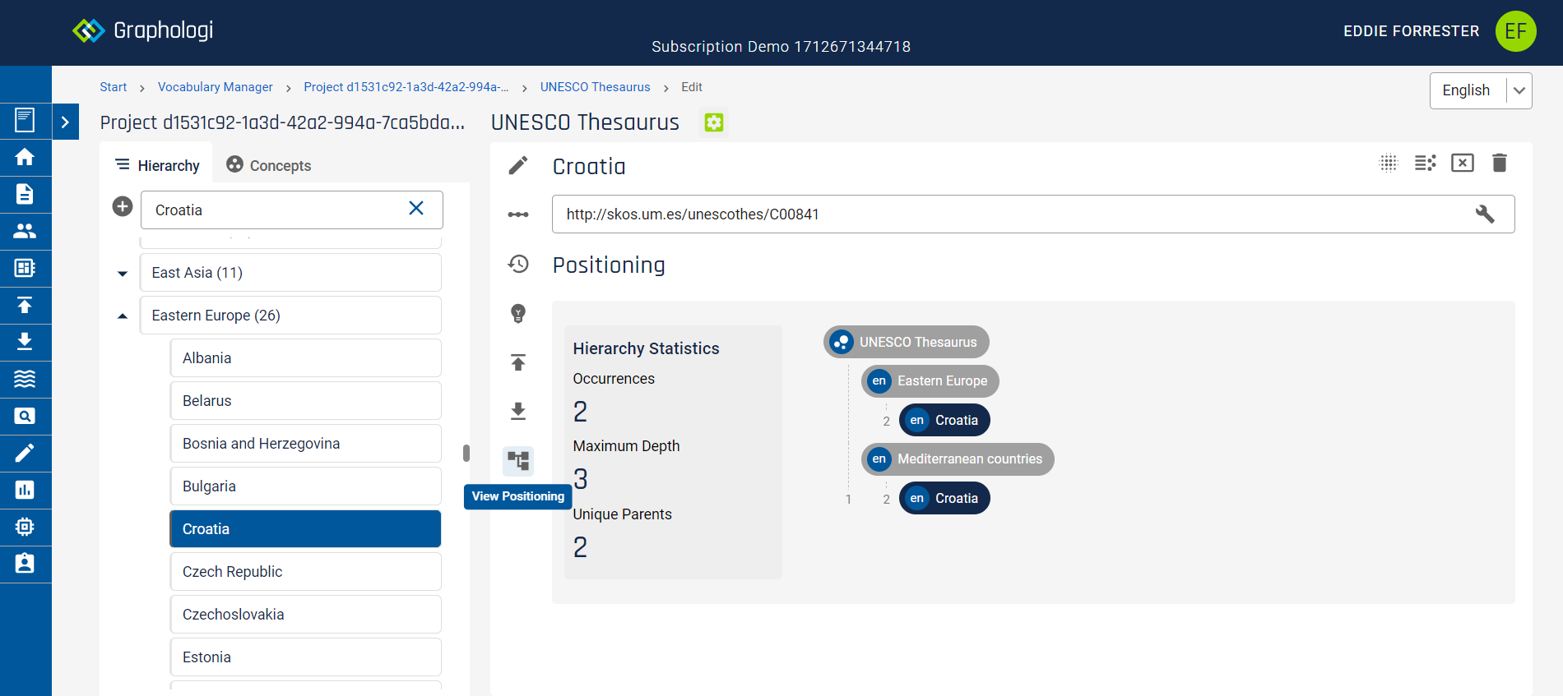
Task: Click the Eastern Europe positioning chip
Action: tap(930, 380)
